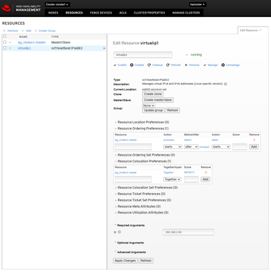Screen dimensions: 271x272
Task: Click the Apply Changes button
Action: (125, 260)
